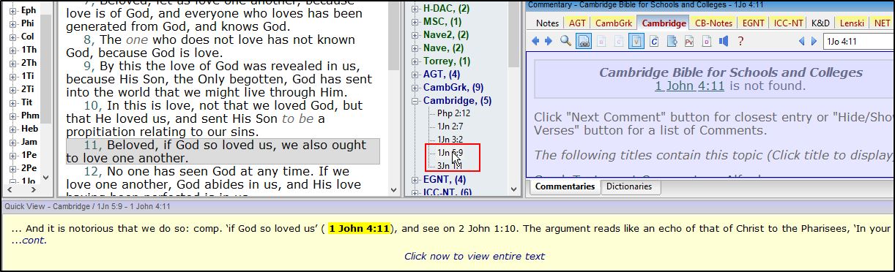Select the Commentaries bottom tab
Image resolution: width=895 pixels, height=272 pixels.
564,186
